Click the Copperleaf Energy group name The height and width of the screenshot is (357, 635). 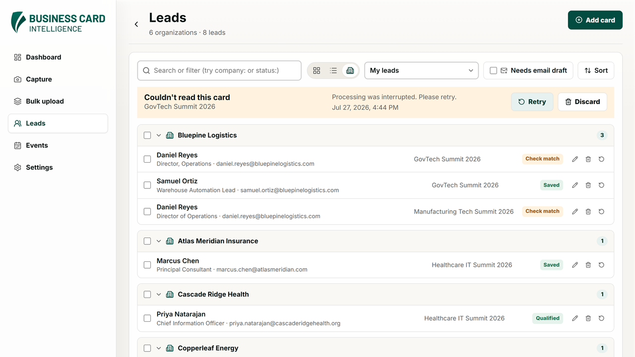208,348
